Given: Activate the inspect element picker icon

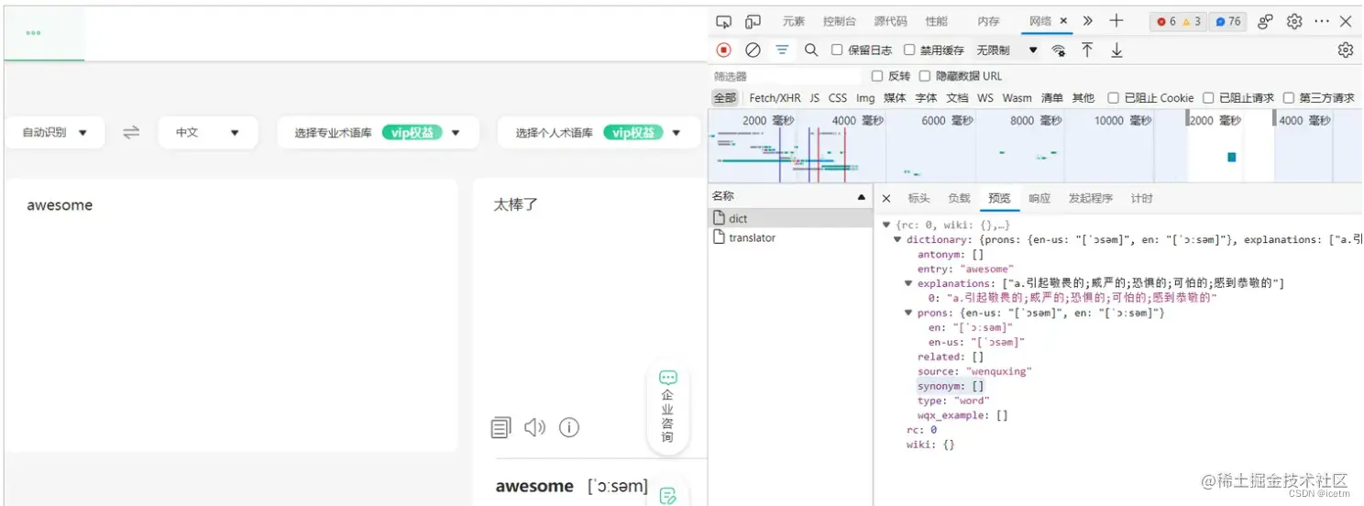Looking at the screenshot, I should (x=723, y=21).
